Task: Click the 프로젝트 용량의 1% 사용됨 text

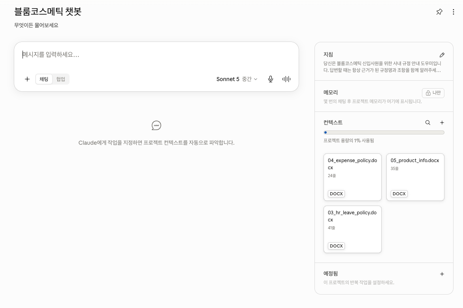Action: point(349,141)
